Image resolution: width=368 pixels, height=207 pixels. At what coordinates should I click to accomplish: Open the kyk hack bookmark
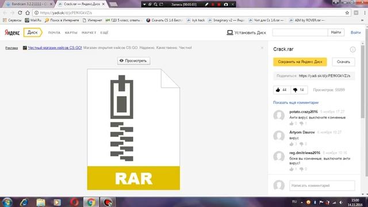click(x=195, y=21)
